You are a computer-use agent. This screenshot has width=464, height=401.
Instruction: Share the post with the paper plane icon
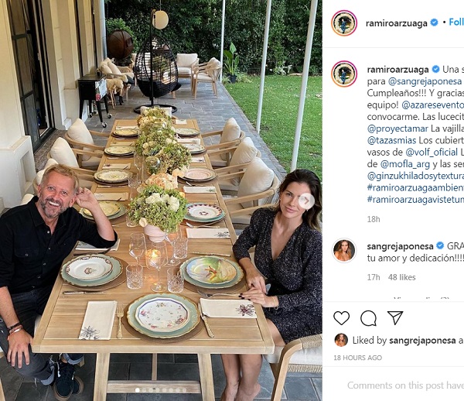click(395, 318)
